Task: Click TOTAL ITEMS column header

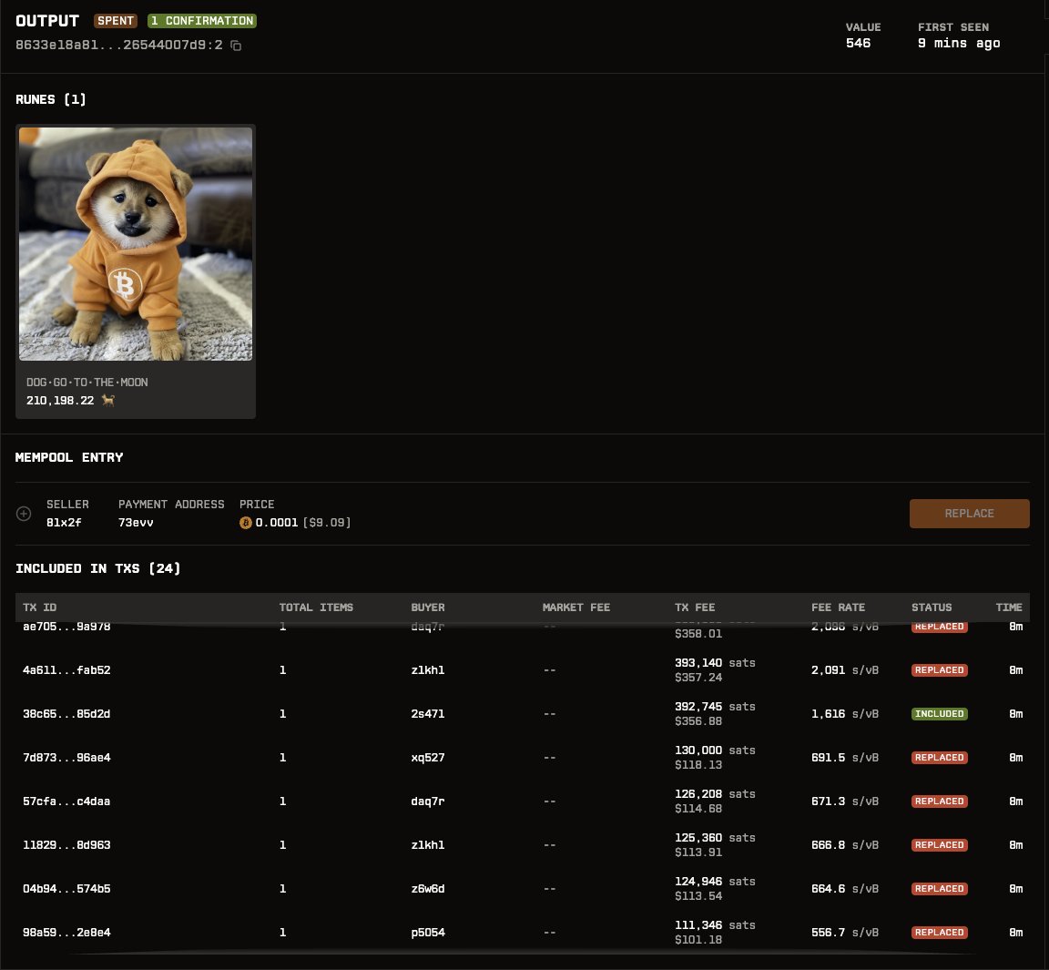Action: (x=316, y=608)
